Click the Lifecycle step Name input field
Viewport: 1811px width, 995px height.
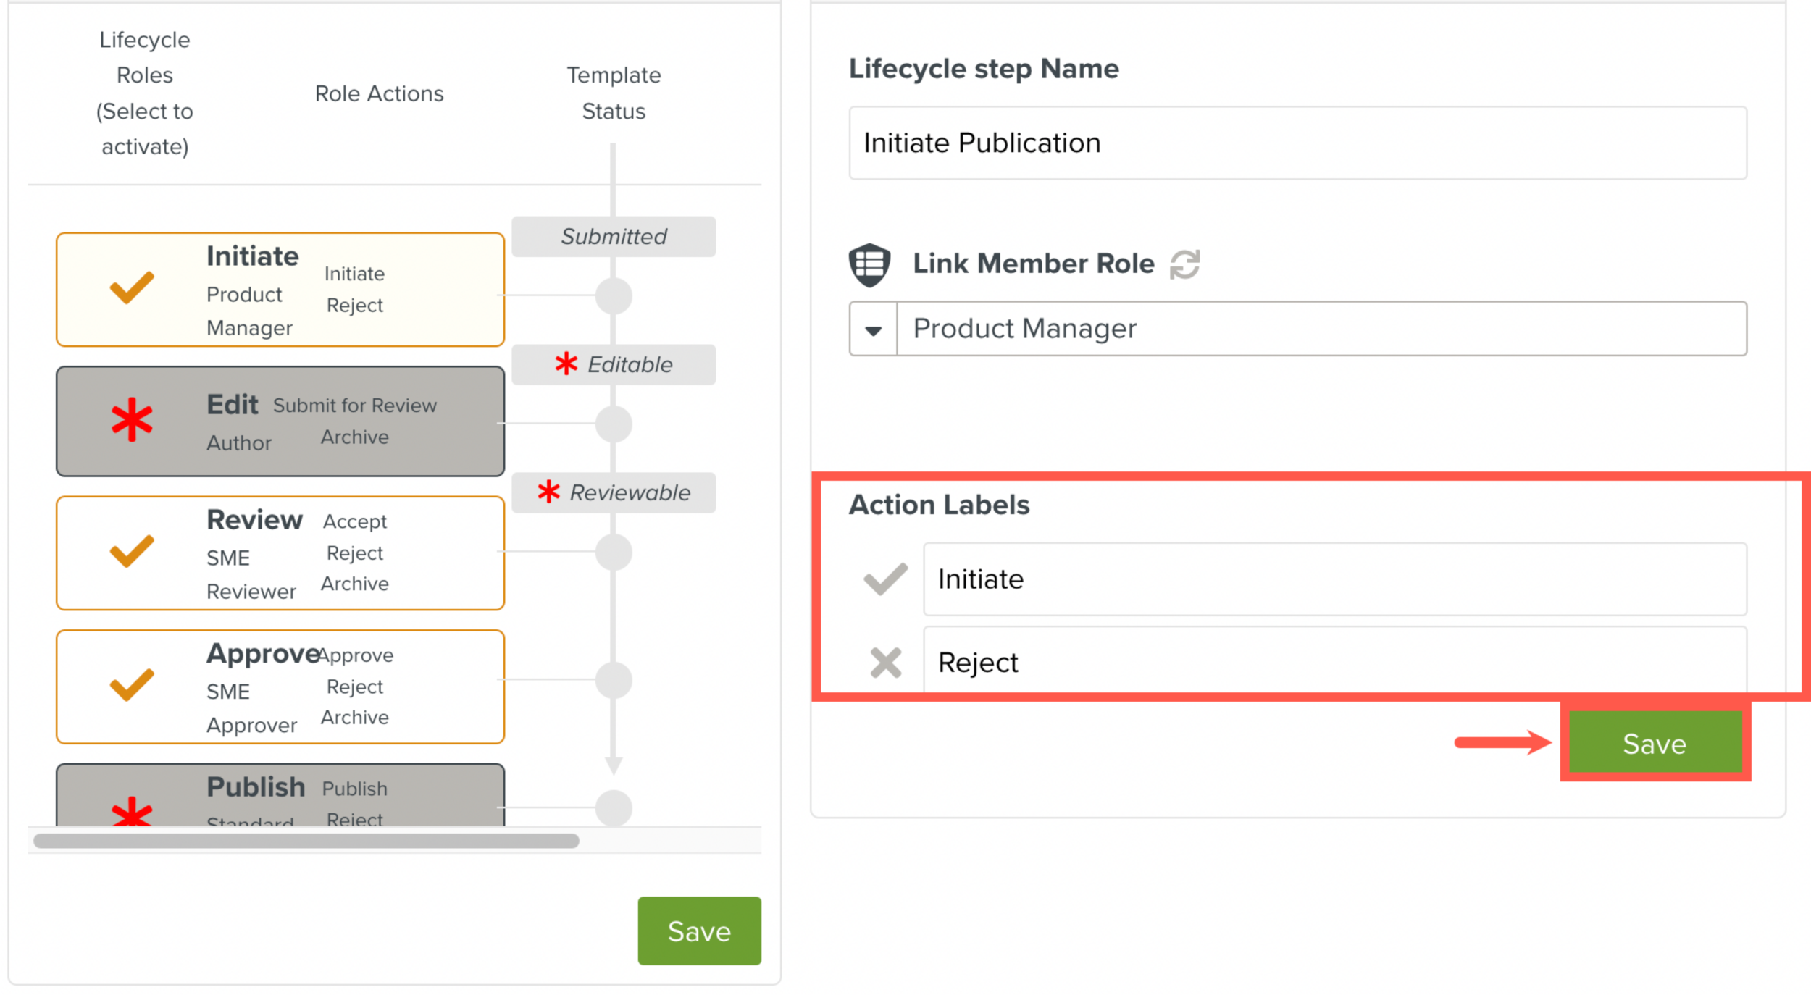(1297, 143)
